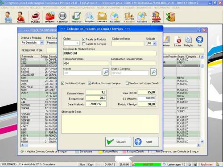
Task: Open the RELATORIOS menu
Action: (144, 8)
